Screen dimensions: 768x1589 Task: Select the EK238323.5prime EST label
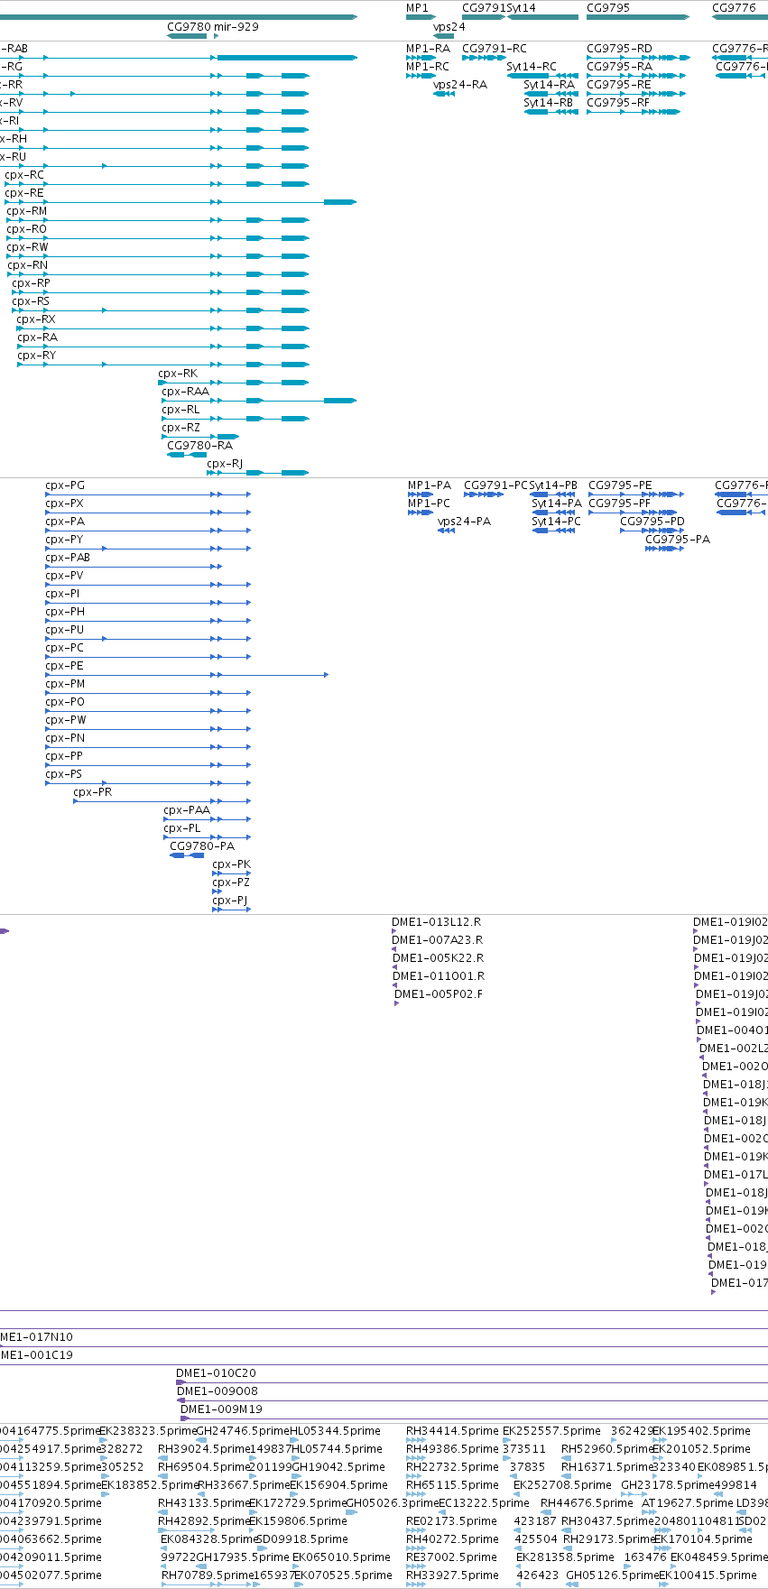click(x=148, y=1431)
